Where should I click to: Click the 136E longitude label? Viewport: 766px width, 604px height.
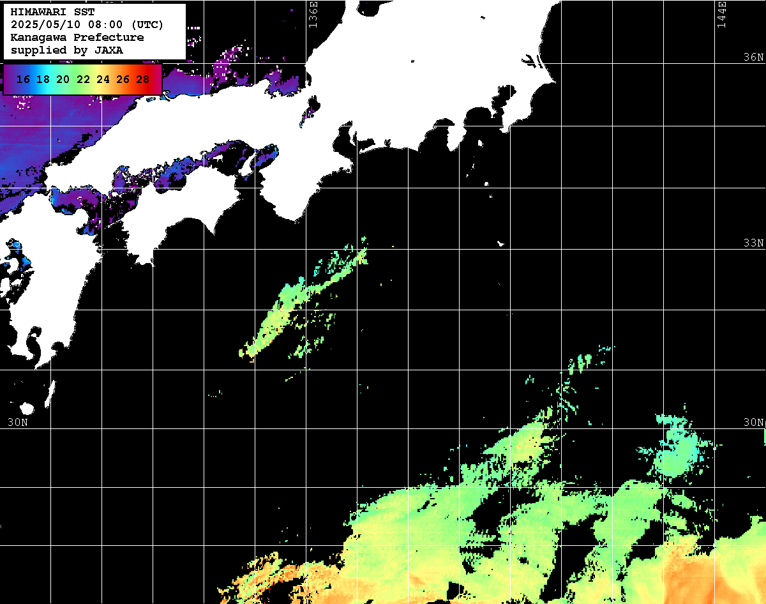(x=313, y=15)
